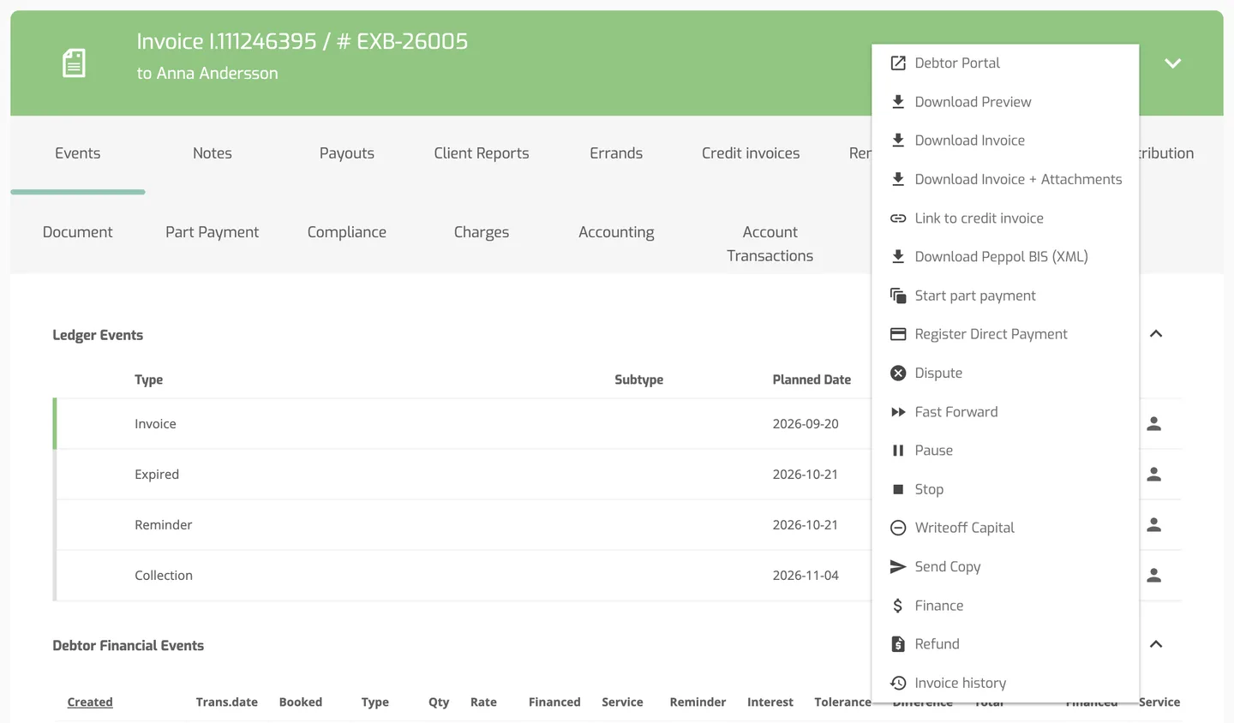Click the person icon on the Expired row

point(1154,475)
